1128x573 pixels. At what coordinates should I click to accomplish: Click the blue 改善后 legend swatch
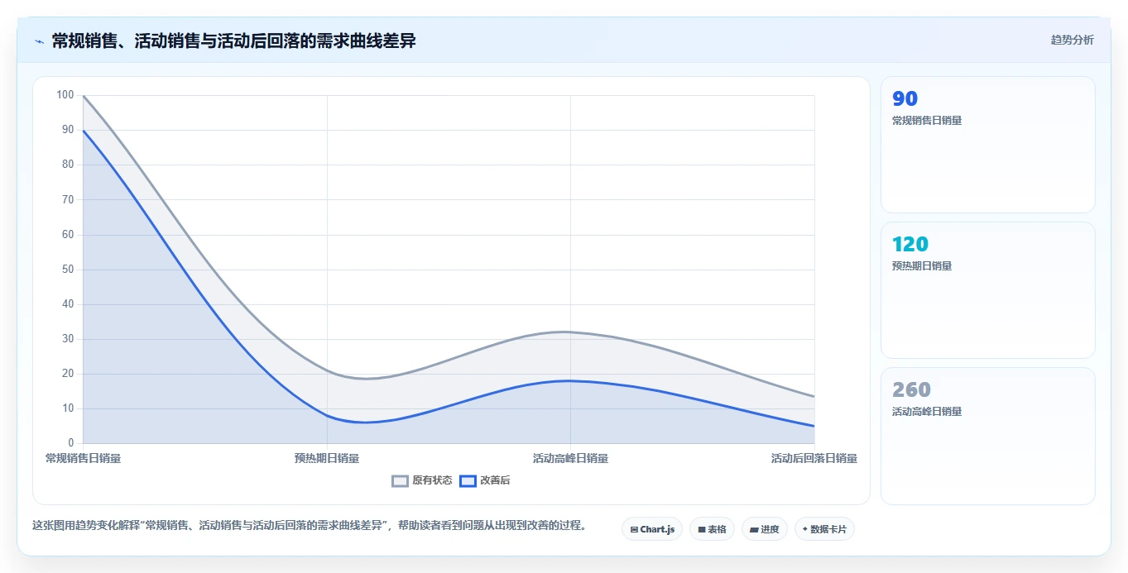468,480
